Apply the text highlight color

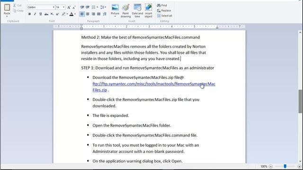pyautogui.click(x=63, y=14)
